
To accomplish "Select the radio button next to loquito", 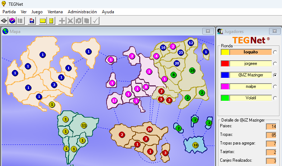I will click(x=275, y=52).
